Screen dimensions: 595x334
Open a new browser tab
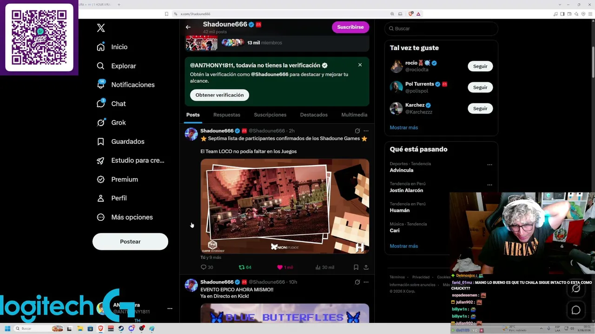coord(119,5)
